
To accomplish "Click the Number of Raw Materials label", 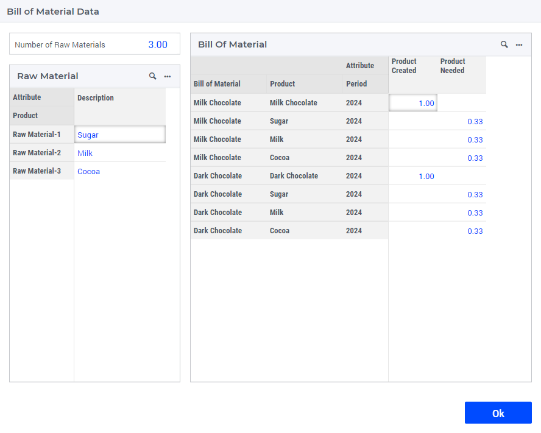I will (x=60, y=45).
